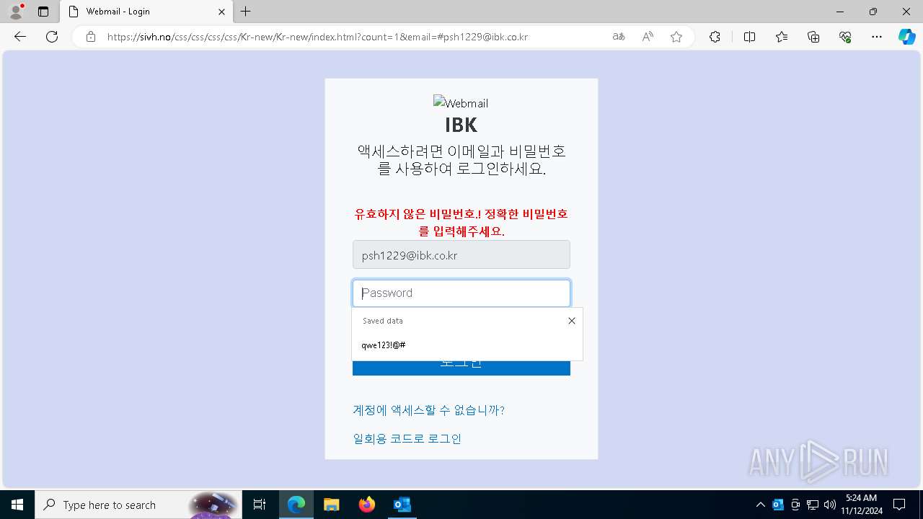Show translate options icon
Image resolution: width=923 pixels, height=519 pixels.
pos(619,37)
